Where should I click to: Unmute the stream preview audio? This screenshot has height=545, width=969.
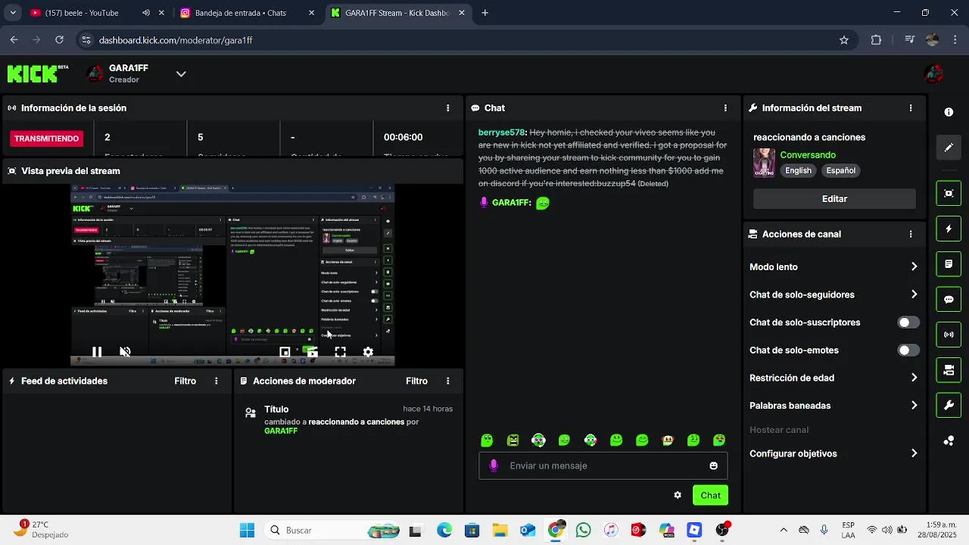(x=126, y=352)
